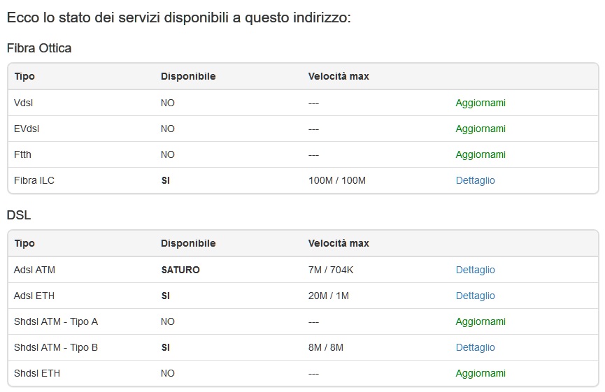
Task: Click the page heading about service status
Action: pos(178,17)
